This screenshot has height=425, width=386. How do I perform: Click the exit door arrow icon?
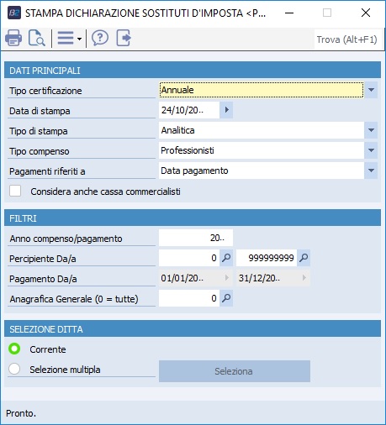[x=124, y=38]
